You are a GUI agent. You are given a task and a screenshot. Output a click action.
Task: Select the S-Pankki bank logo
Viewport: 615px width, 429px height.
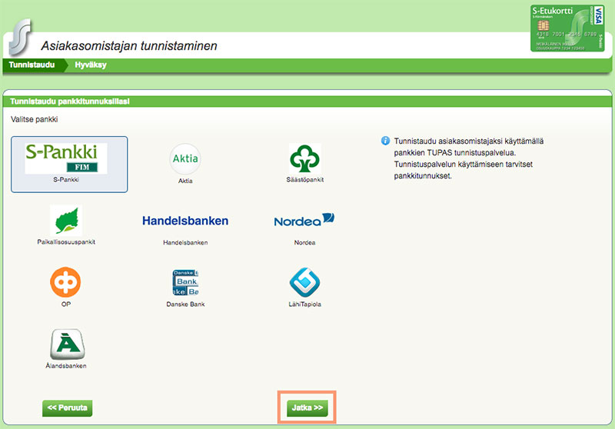(66, 158)
